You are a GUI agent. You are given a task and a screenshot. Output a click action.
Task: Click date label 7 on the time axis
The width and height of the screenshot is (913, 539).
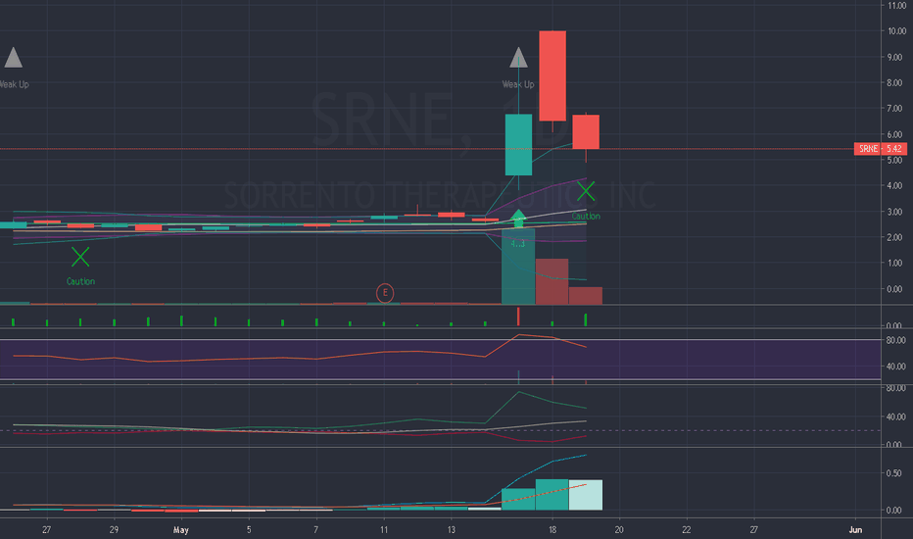[316, 529]
